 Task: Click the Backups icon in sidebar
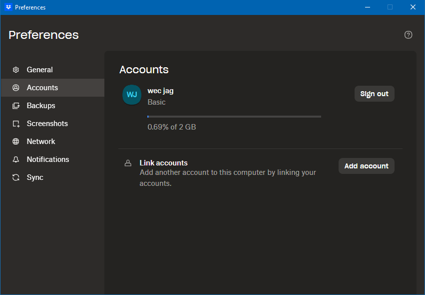pyautogui.click(x=16, y=106)
